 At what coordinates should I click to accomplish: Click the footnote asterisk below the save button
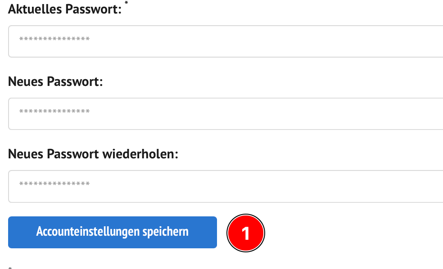coord(10,268)
